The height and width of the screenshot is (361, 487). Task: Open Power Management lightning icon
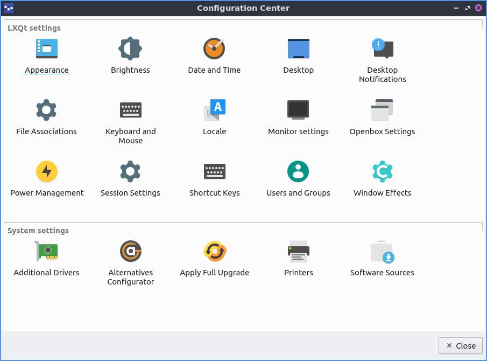pos(47,172)
